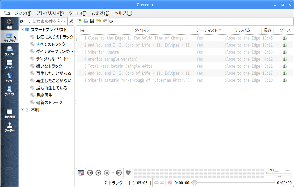Open the Playlists (プレイ…) sidebar tab
This screenshot has height=187, width=294.
click(x=10, y=64)
